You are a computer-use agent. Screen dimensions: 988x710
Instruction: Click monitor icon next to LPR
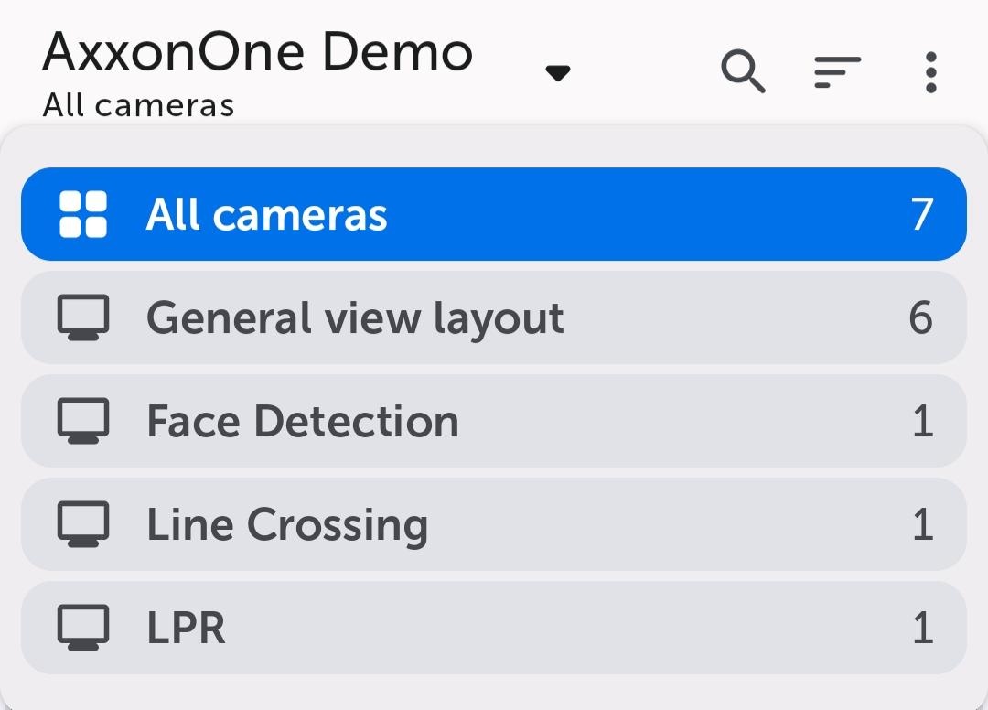[83, 628]
